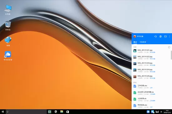Expand the three-dot more options menu
The height and width of the screenshot is (114, 172).
(169, 36)
